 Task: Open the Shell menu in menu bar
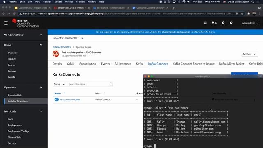(x=22, y=2)
